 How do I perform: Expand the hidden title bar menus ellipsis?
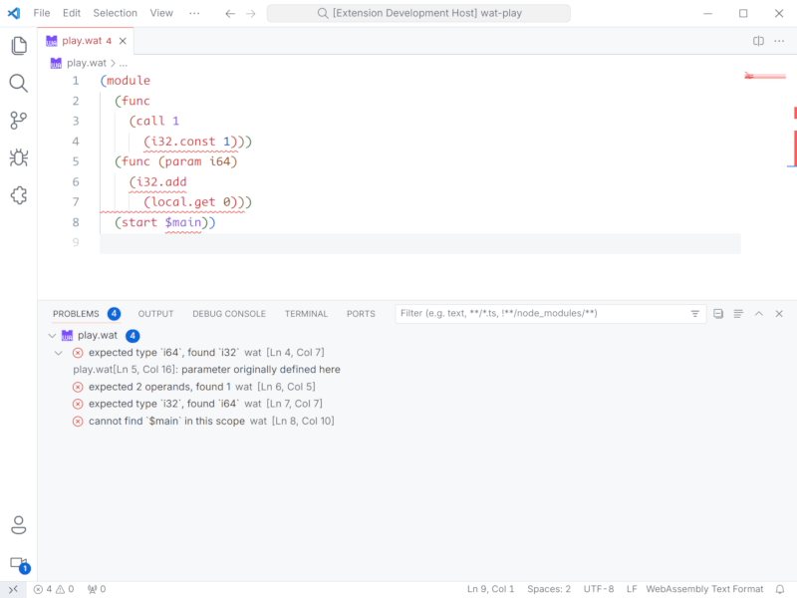pyautogui.click(x=193, y=13)
